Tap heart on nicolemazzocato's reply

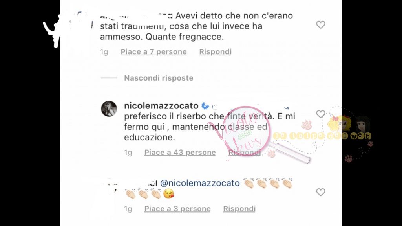[320, 114]
